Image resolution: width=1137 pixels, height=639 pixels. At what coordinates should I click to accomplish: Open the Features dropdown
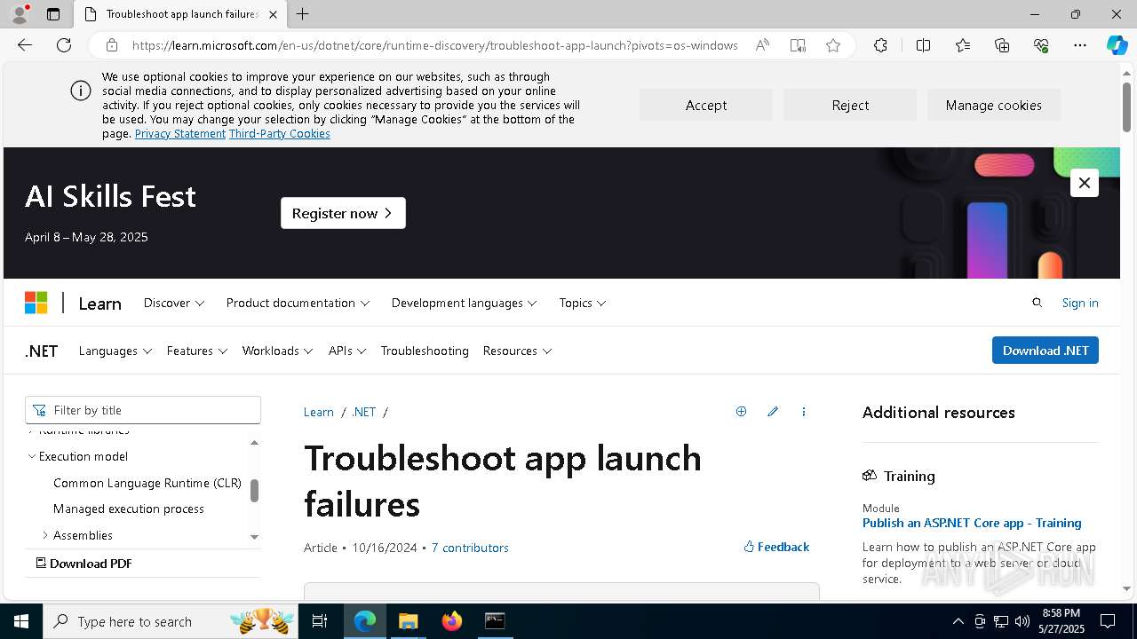pos(197,351)
